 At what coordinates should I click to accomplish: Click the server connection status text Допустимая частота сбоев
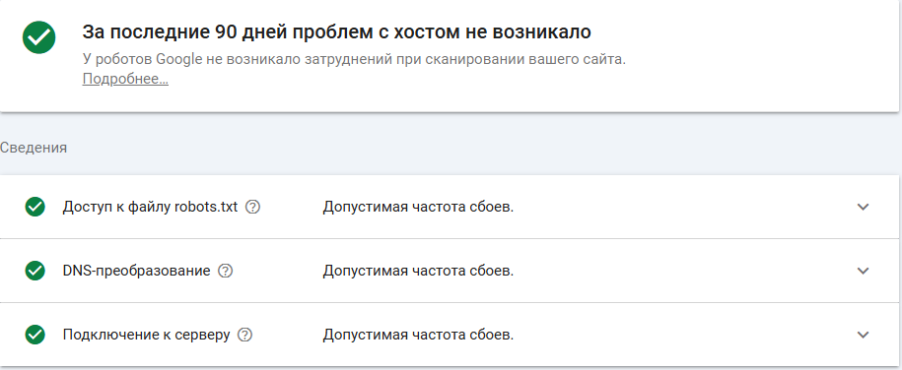click(418, 335)
